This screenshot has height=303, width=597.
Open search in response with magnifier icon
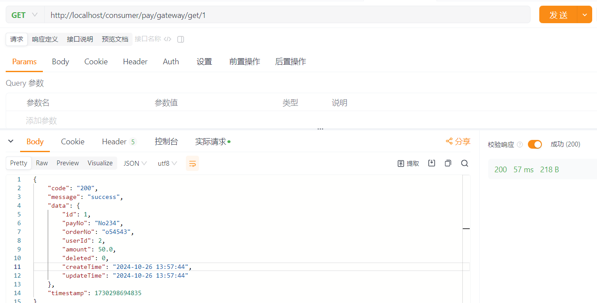coord(464,163)
